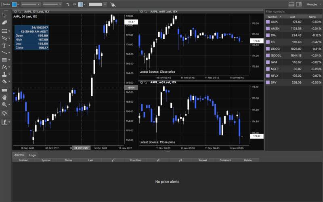Select the eraser tool

tap(4, 23)
